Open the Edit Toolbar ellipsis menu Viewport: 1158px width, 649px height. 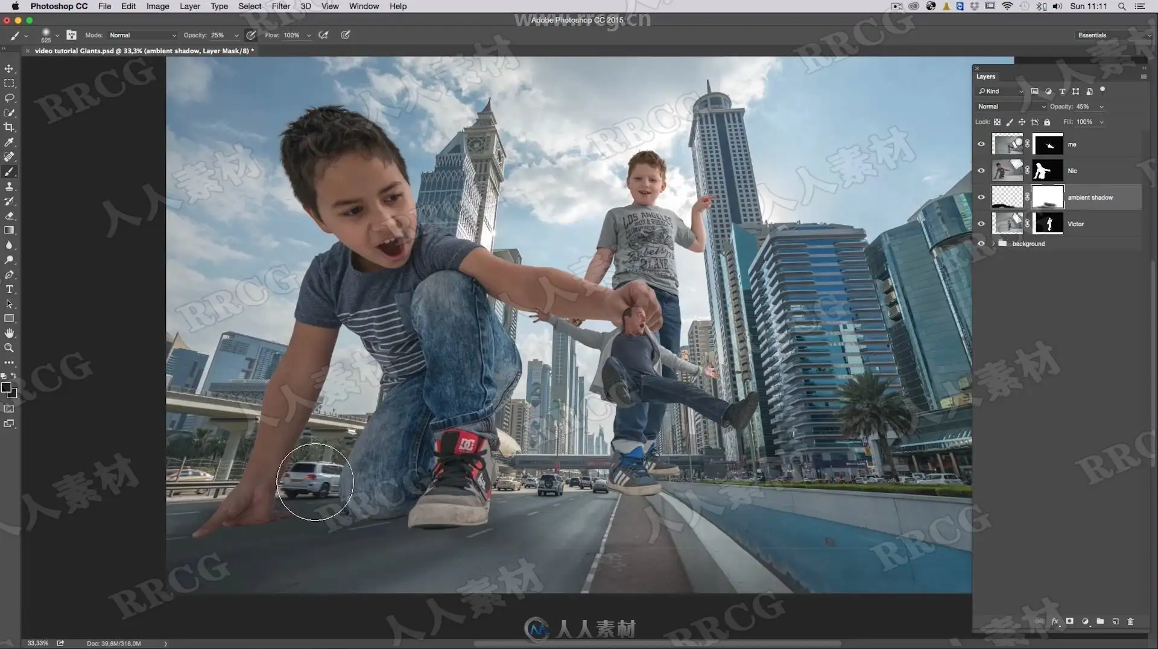point(9,362)
